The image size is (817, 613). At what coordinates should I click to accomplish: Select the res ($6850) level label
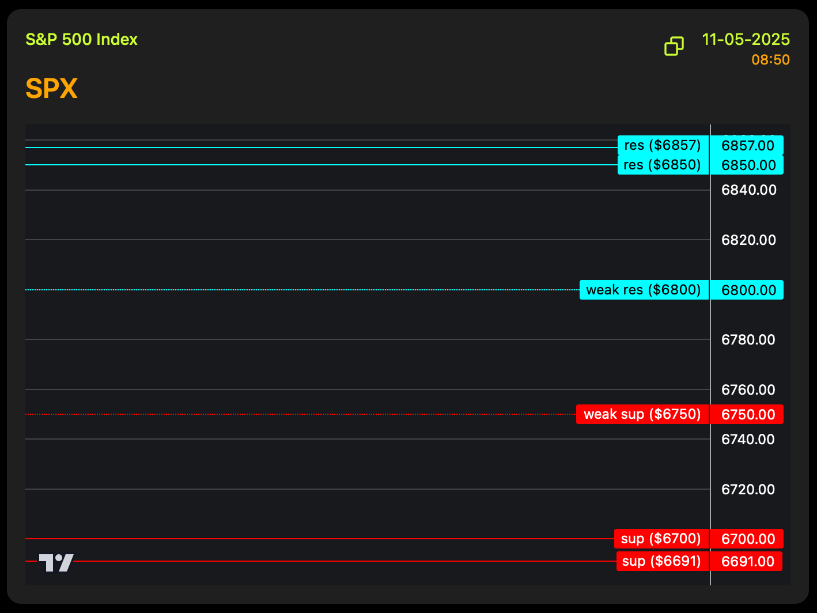click(x=663, y=165)
